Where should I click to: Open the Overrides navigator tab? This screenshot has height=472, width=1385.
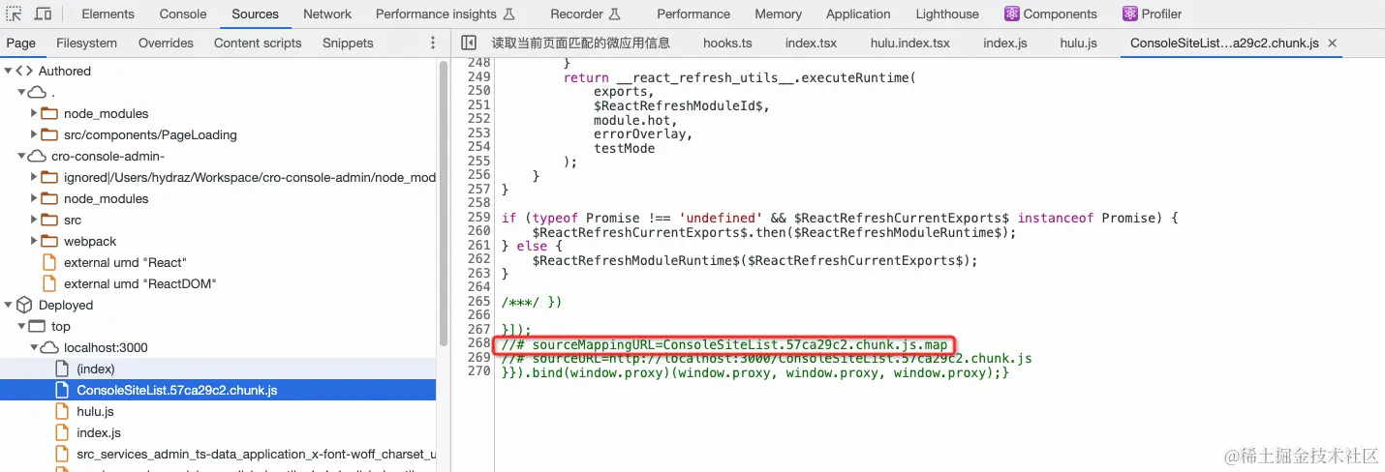(x=166, y=43)
